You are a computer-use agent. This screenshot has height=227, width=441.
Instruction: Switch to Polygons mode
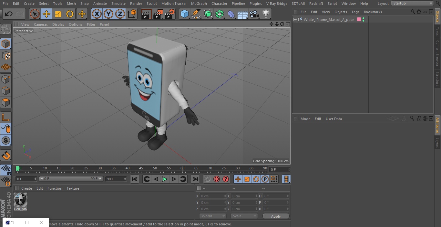point(6,102)
